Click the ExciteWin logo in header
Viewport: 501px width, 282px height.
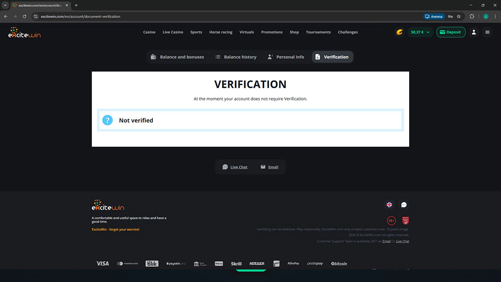(24, 33)
